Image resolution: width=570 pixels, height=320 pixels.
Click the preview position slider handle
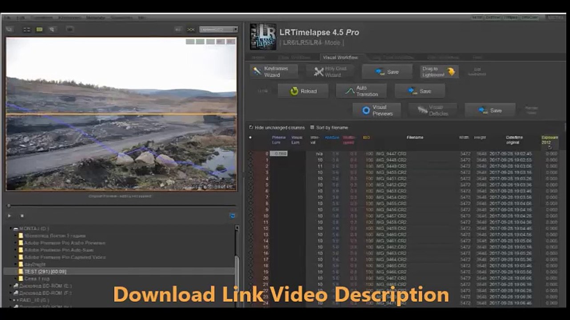[x=8, y=206]
